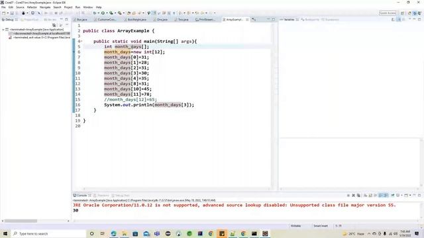Open the Run dropdown arrow
Viewport: 424px width, 238px height.
[107, 13]
